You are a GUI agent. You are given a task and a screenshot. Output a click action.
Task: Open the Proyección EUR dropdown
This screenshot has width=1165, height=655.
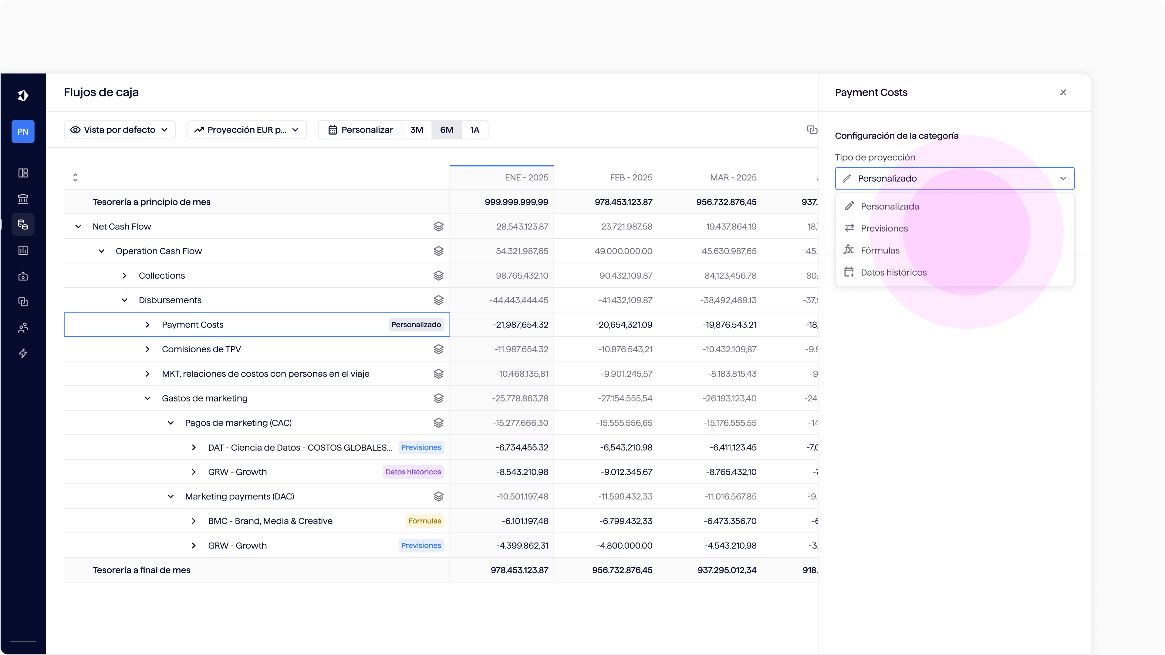pyautogui.click(x=247, y=130)
